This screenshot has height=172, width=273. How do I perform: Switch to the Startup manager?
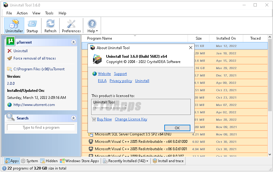(32, 25)
